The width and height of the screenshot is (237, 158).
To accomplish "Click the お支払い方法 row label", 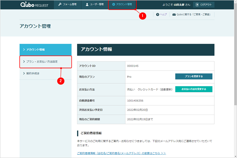I will [87, 90].
